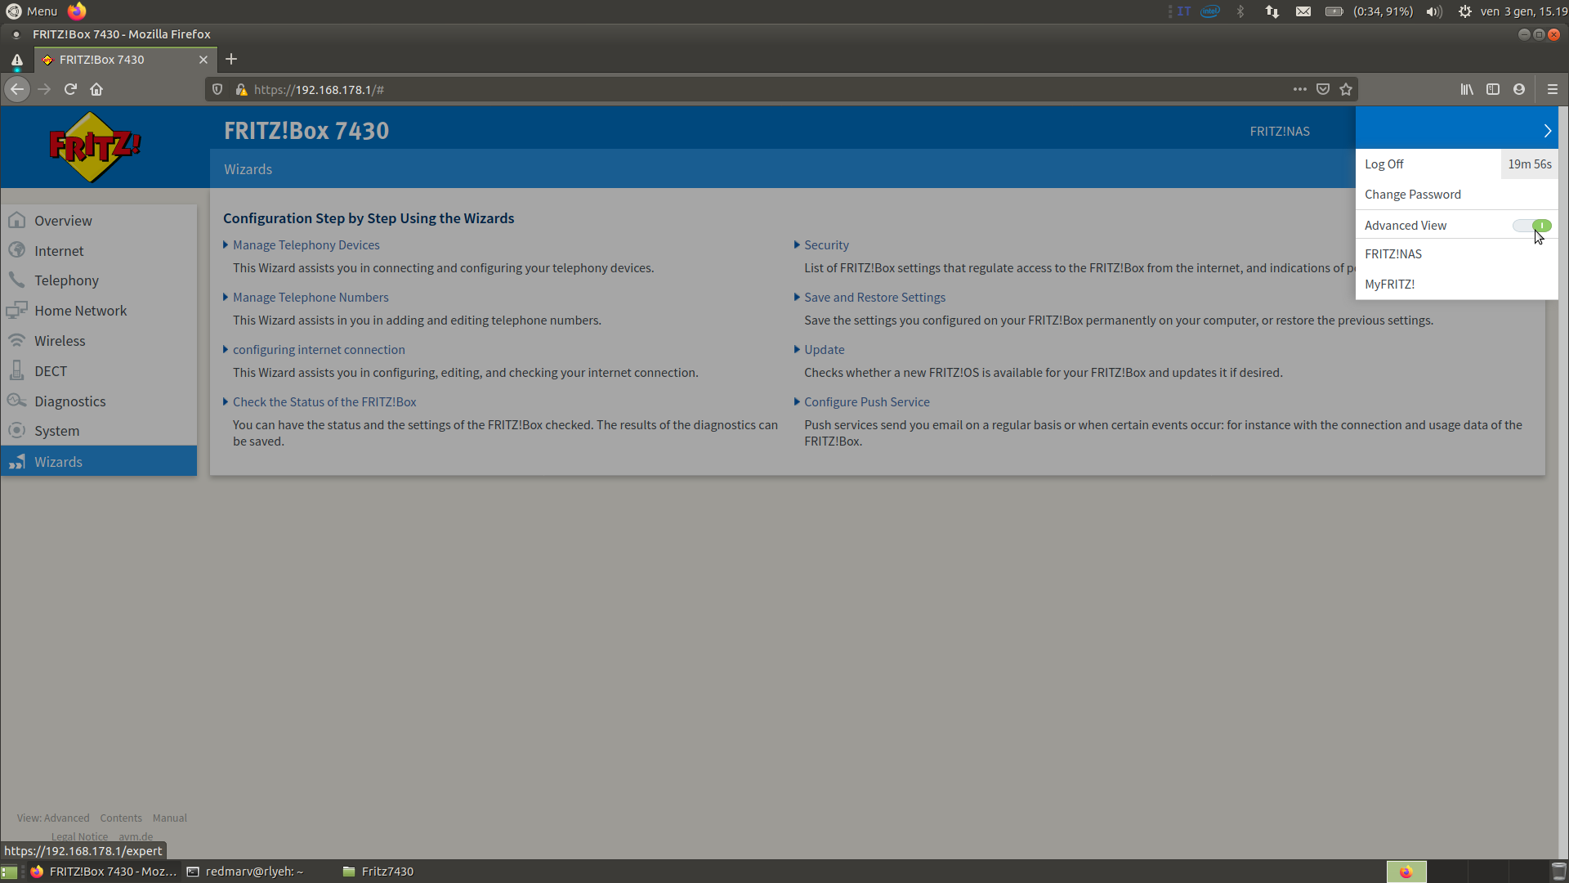Open Firefox library icon
The image size is (1569, 883).
click(1467, 89)
